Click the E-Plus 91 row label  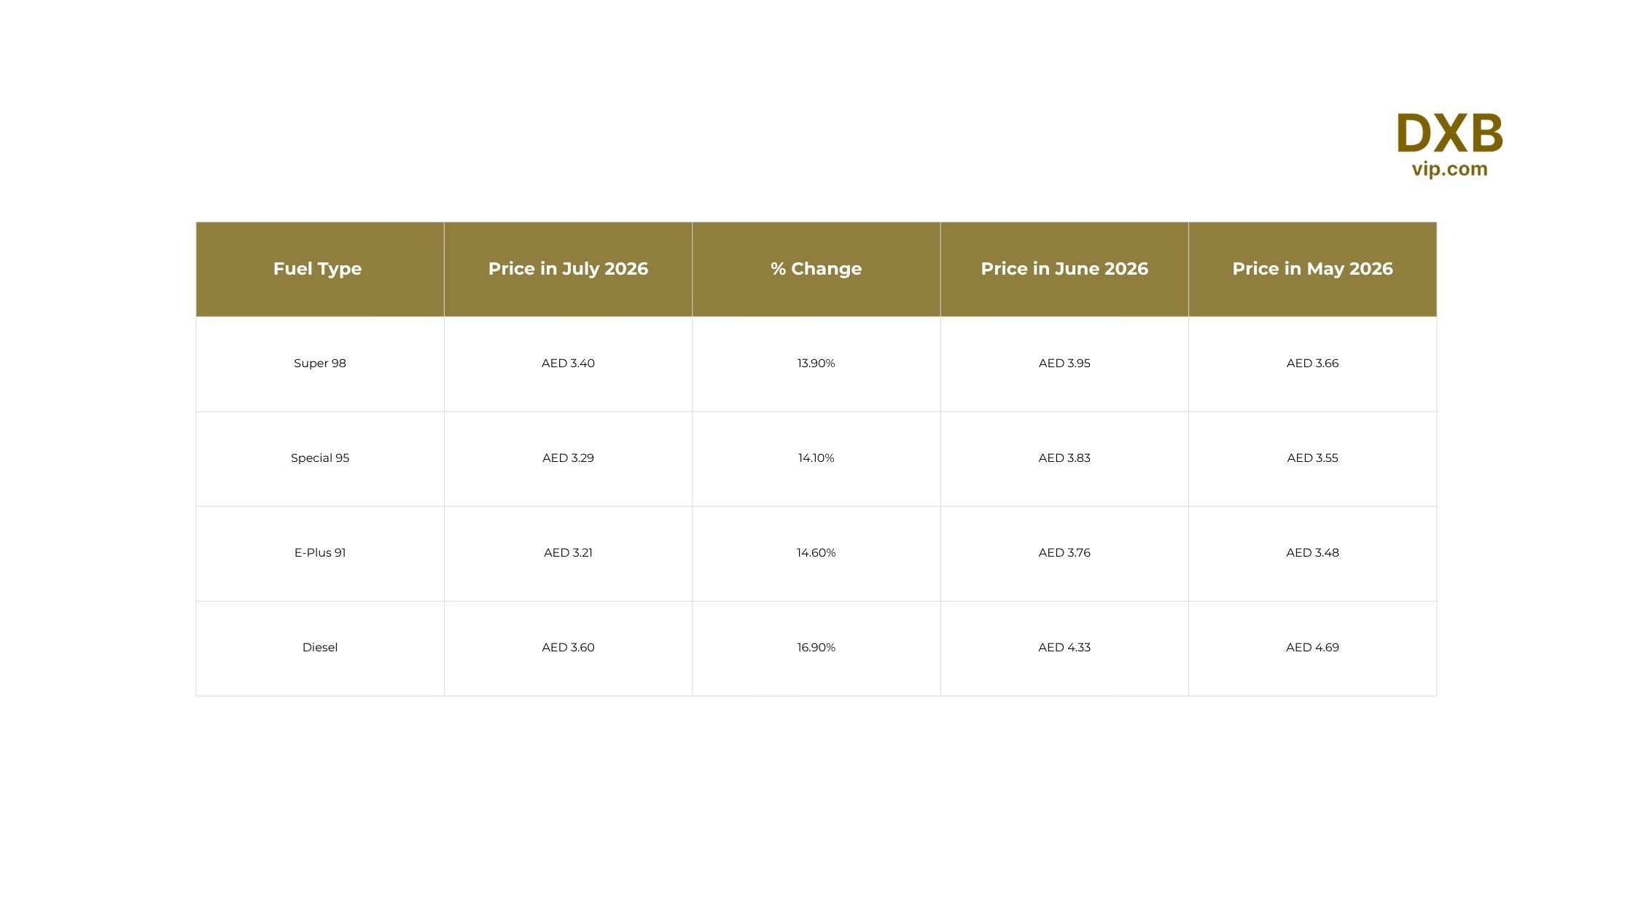pyautogui.click(x=320, y=553)
